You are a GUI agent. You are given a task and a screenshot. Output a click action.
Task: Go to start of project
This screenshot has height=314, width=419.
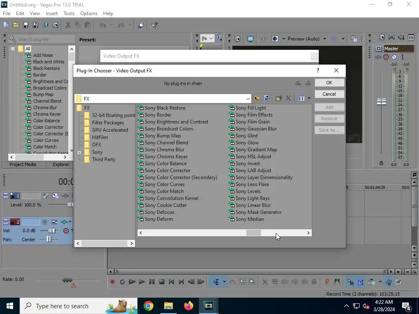171,282
